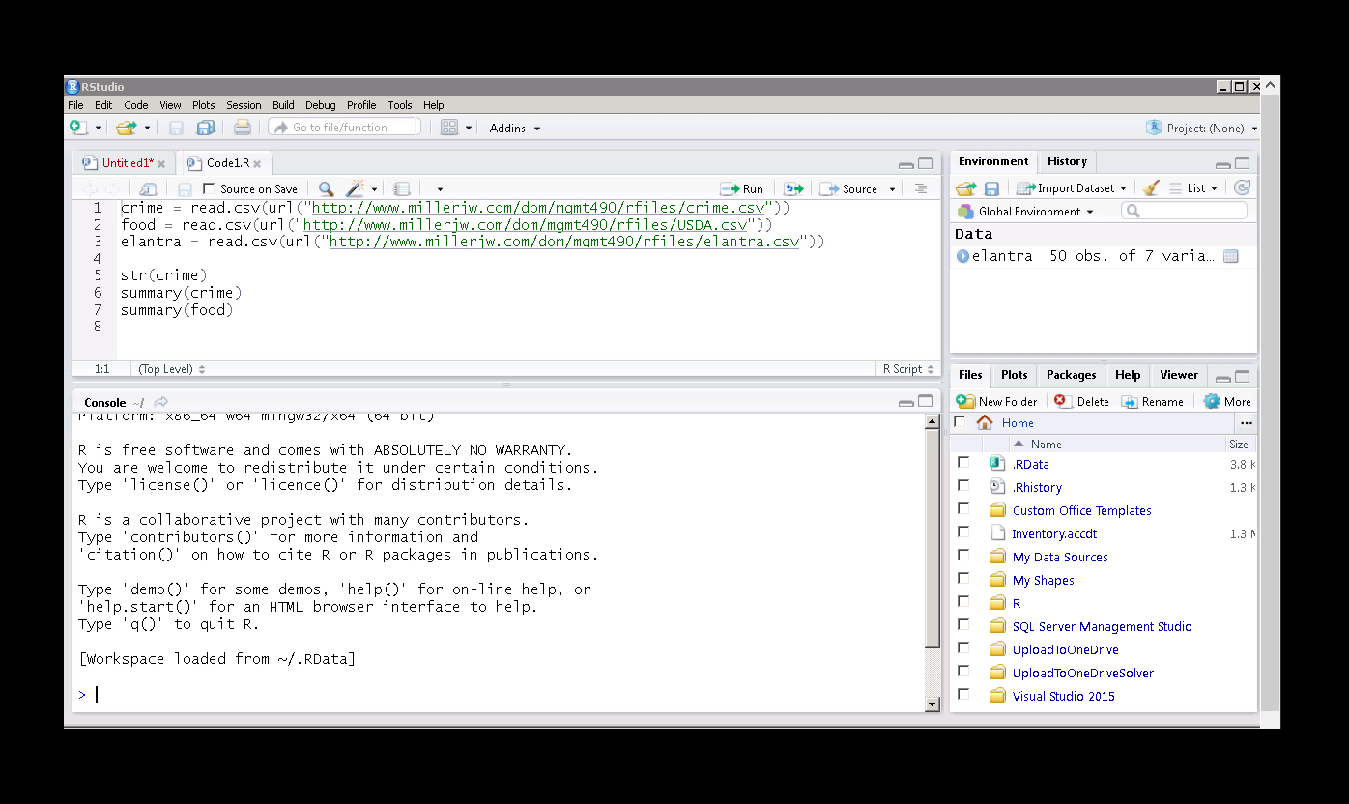This screenshot has width=1349, height=804.
Task: Open the elantra data viewer grid icon
Action: click(x=1230, y=256)
